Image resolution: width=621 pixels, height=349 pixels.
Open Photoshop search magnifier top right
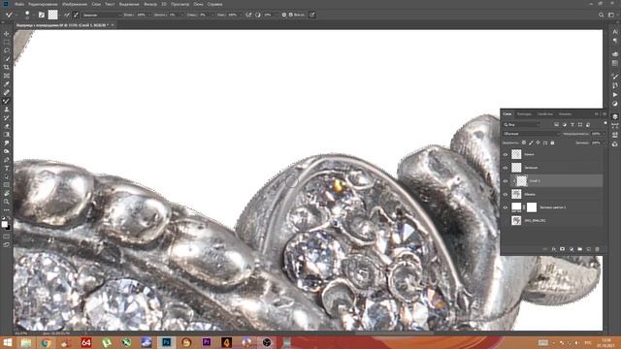pyautogui.click(x=602, y=16)
